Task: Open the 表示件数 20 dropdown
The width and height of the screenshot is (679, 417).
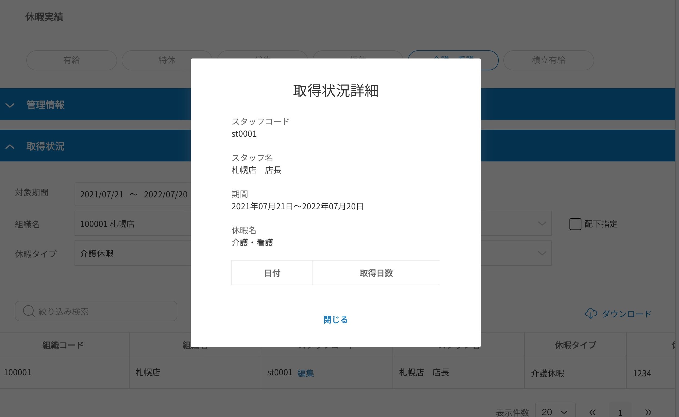Action: [555, 412]
